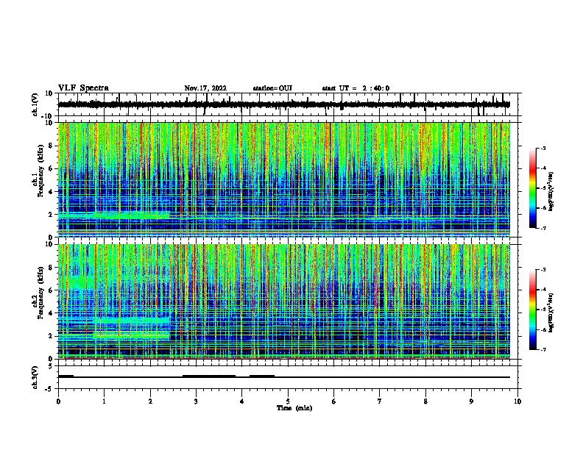
Task: Click the "Time (min)" axis title
Action: point(294,408)
